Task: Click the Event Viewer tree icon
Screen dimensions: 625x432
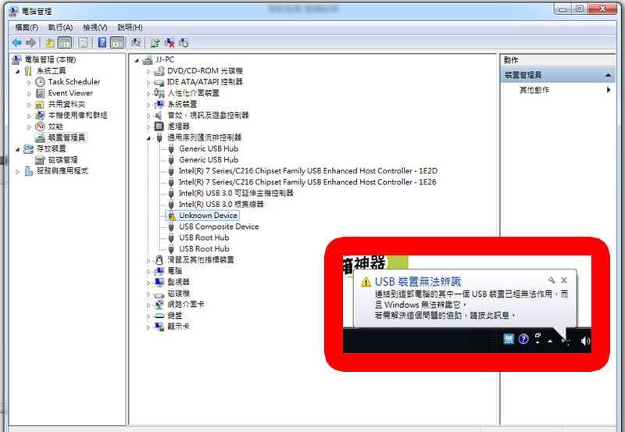Action: click(40, 93)
